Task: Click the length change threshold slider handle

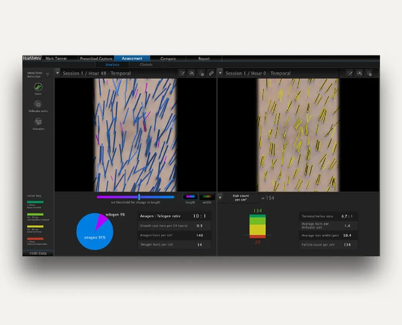Action: coord(139,197)
